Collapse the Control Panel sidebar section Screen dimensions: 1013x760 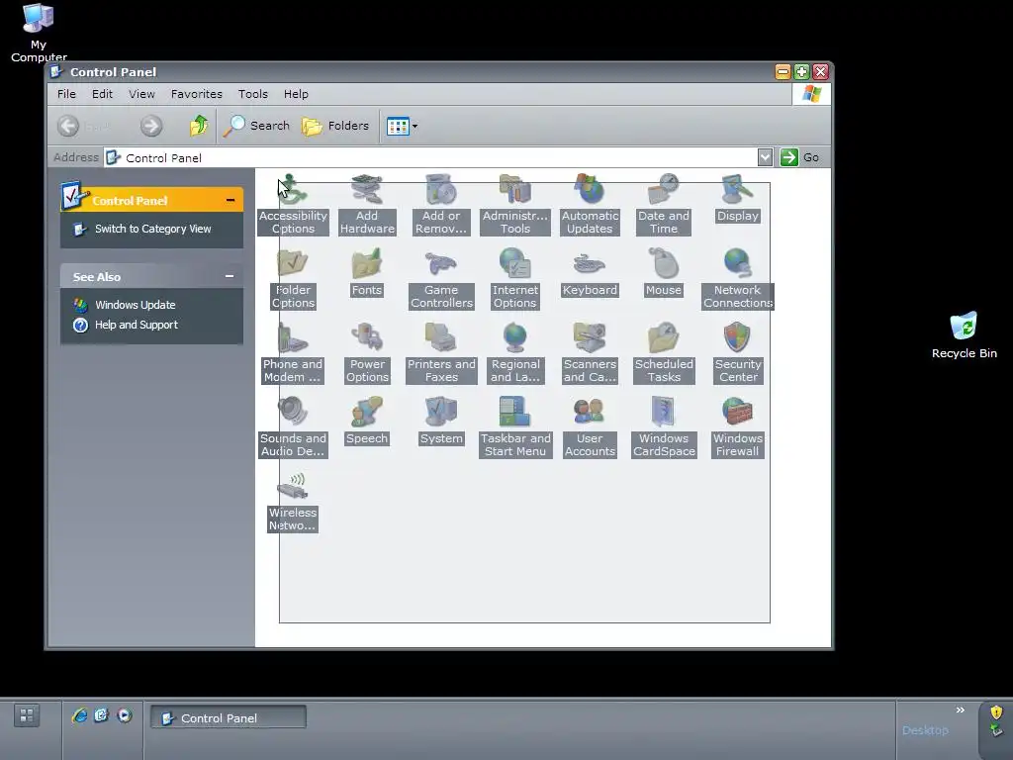(230, 200)
